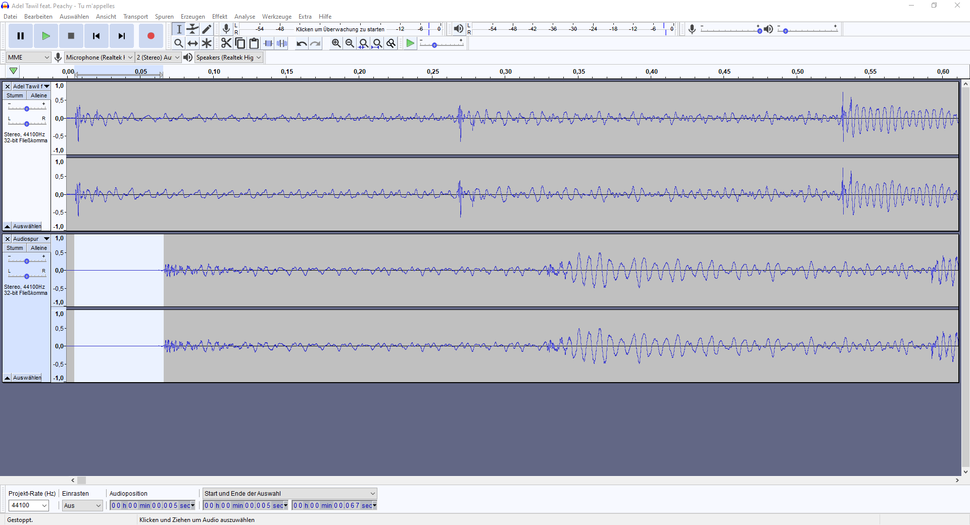Viewport: 970px width, 525px height.
Task: Click the Audioposition time field
Action: pyautogui.click(x=152, y=505)
